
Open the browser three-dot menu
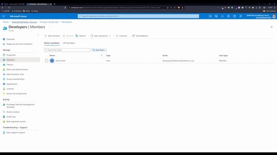point(275,8)
